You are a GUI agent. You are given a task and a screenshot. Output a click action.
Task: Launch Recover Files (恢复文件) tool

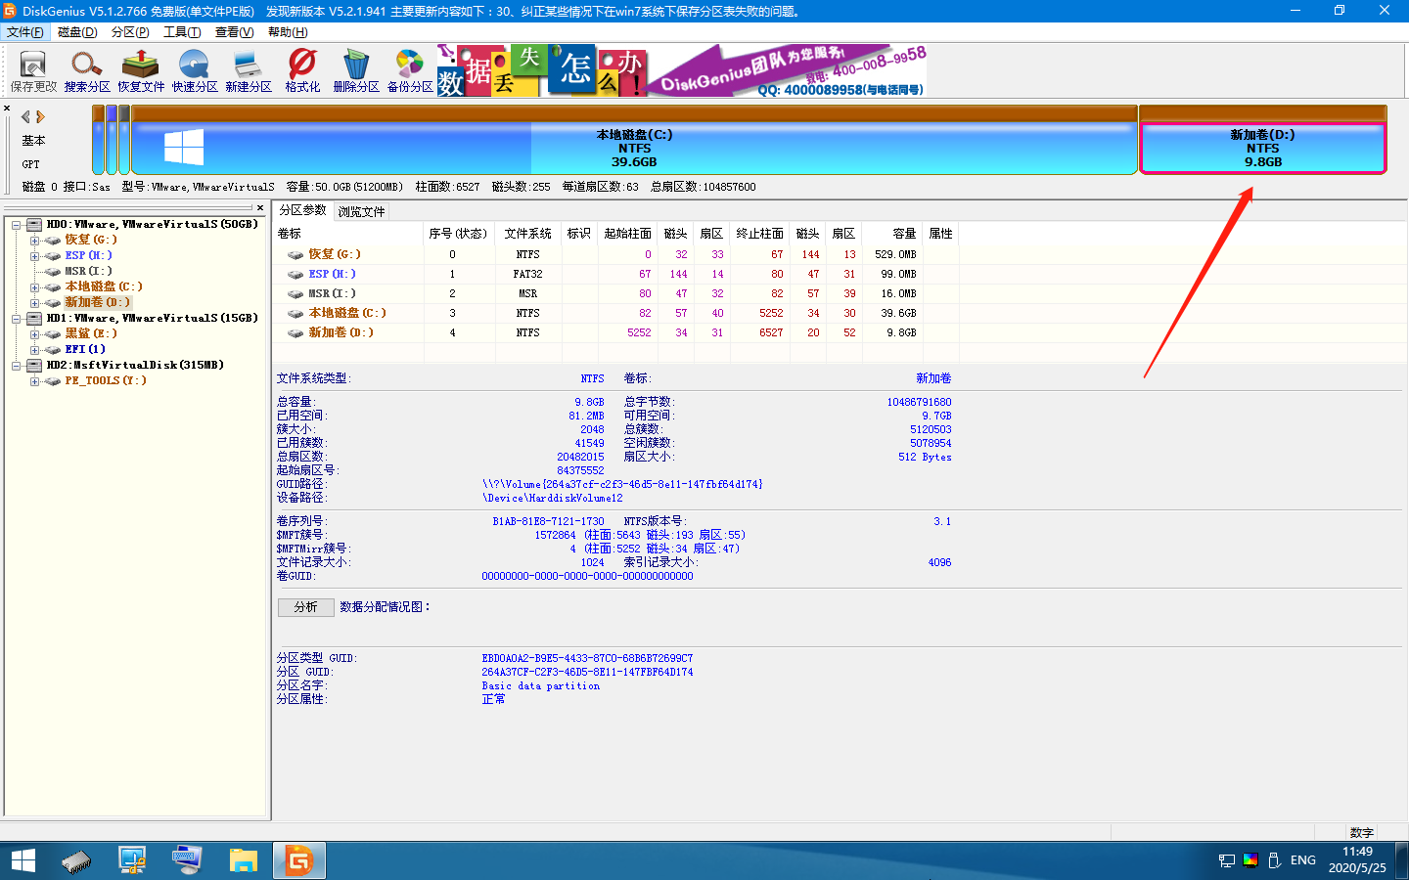coord(141,71)
